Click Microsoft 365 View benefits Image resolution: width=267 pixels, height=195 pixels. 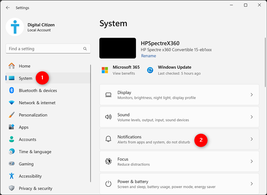(124, 74)
